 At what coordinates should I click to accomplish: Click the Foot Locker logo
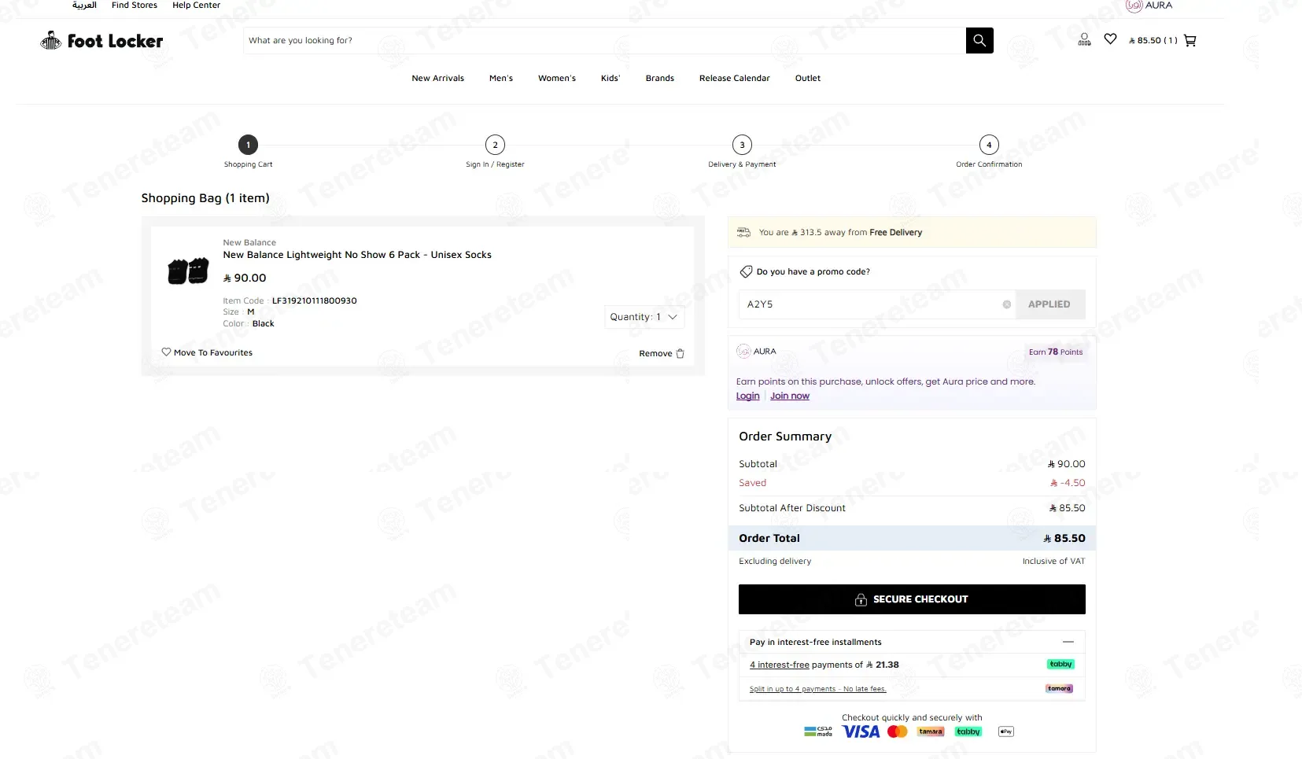pos(101,41)
